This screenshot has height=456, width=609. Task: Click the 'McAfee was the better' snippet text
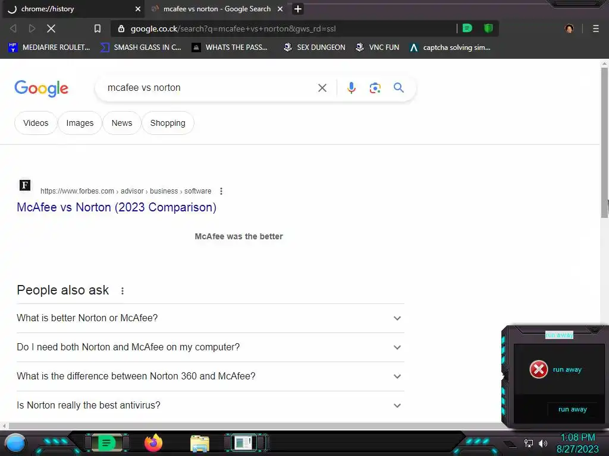[239, 236]
